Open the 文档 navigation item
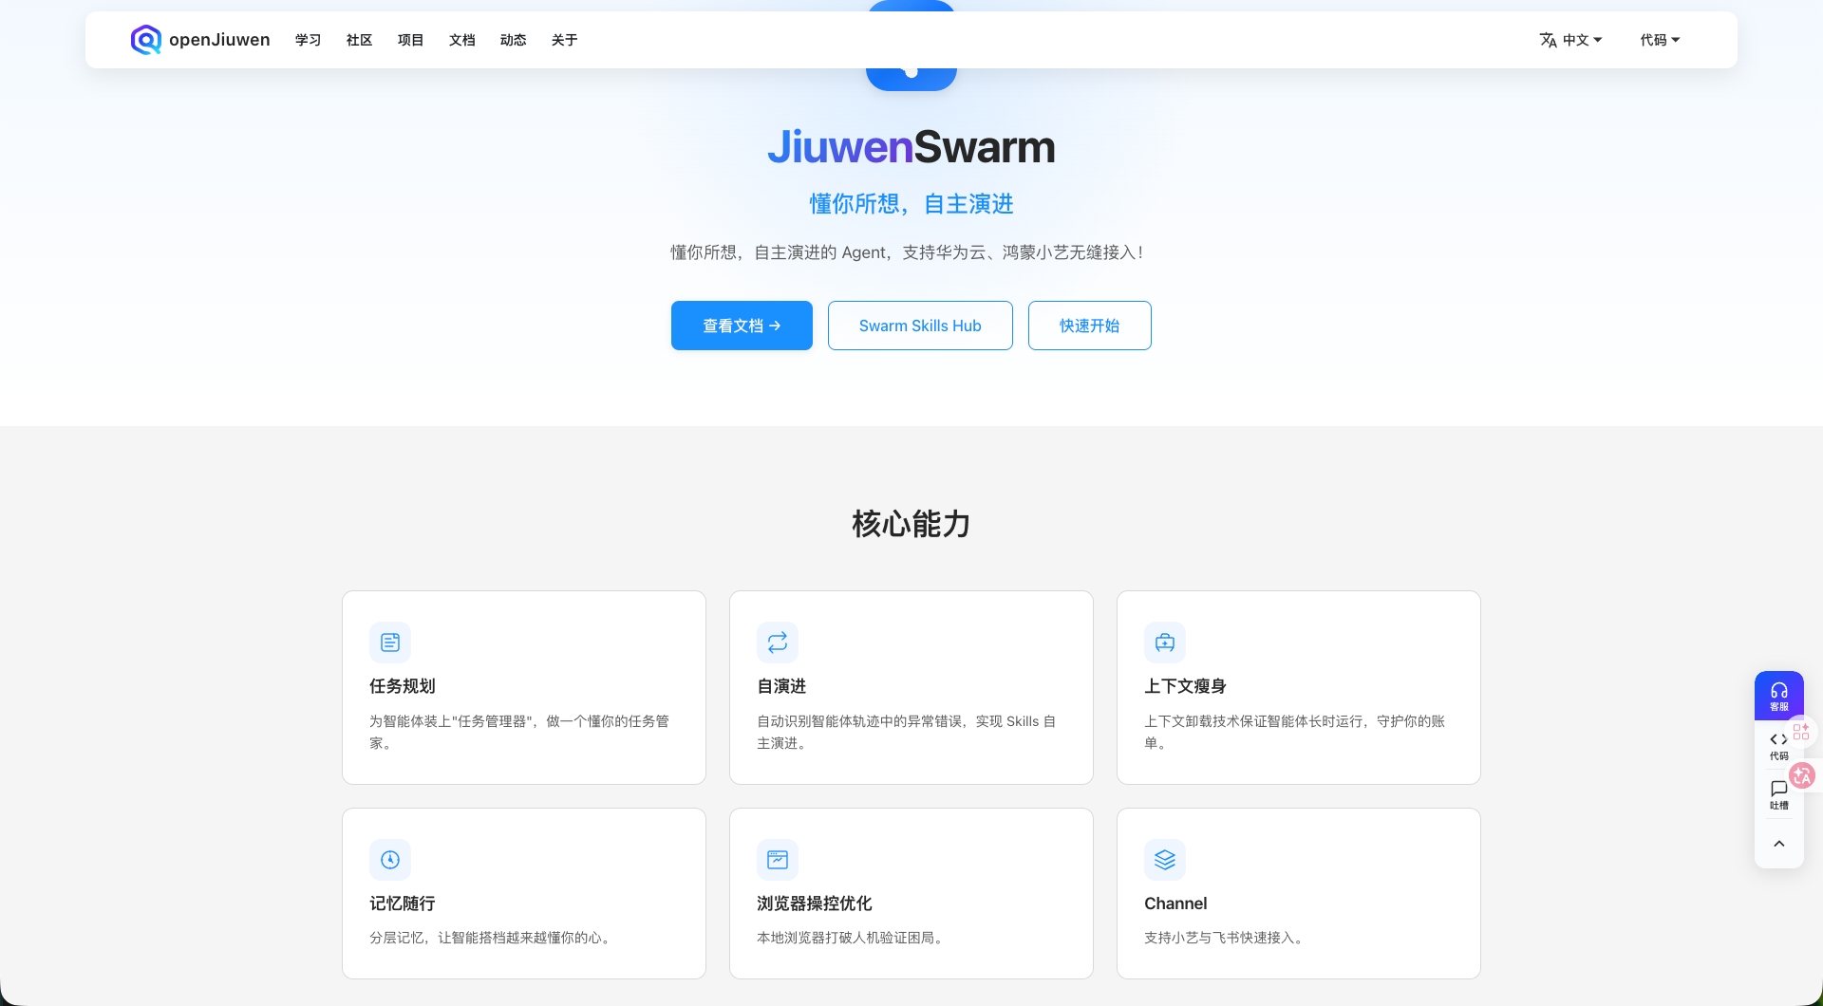 coord(461,40)
